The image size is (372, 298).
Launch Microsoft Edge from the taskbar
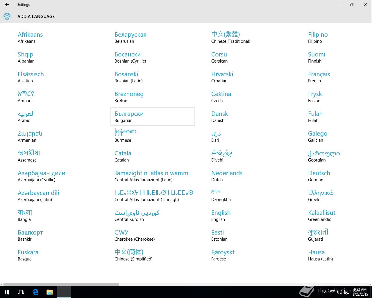[x=35, y=292]
